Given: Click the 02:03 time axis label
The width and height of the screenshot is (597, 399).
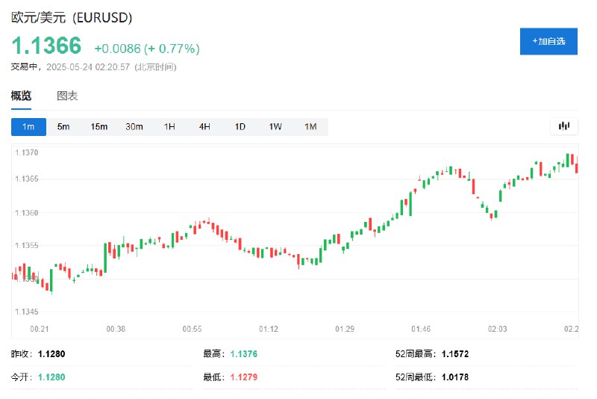Looking at the screenshot, I should coord(497,329).
